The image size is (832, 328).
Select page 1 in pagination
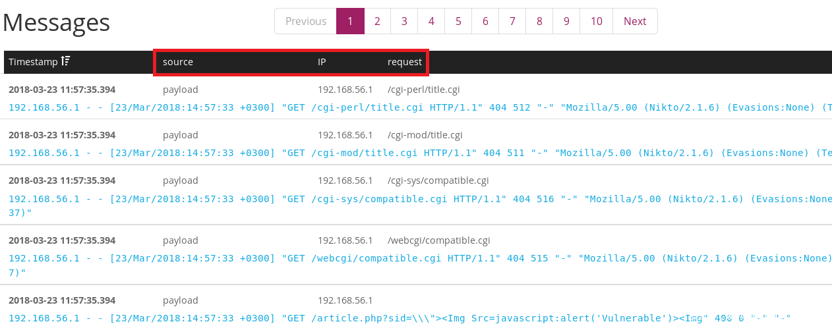tap(350, 21)
